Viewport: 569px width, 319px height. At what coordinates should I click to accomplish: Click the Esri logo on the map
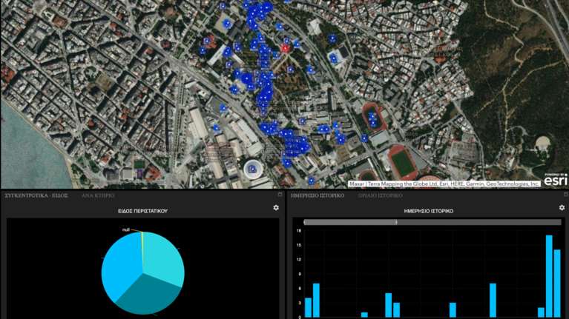click(555, 179)
